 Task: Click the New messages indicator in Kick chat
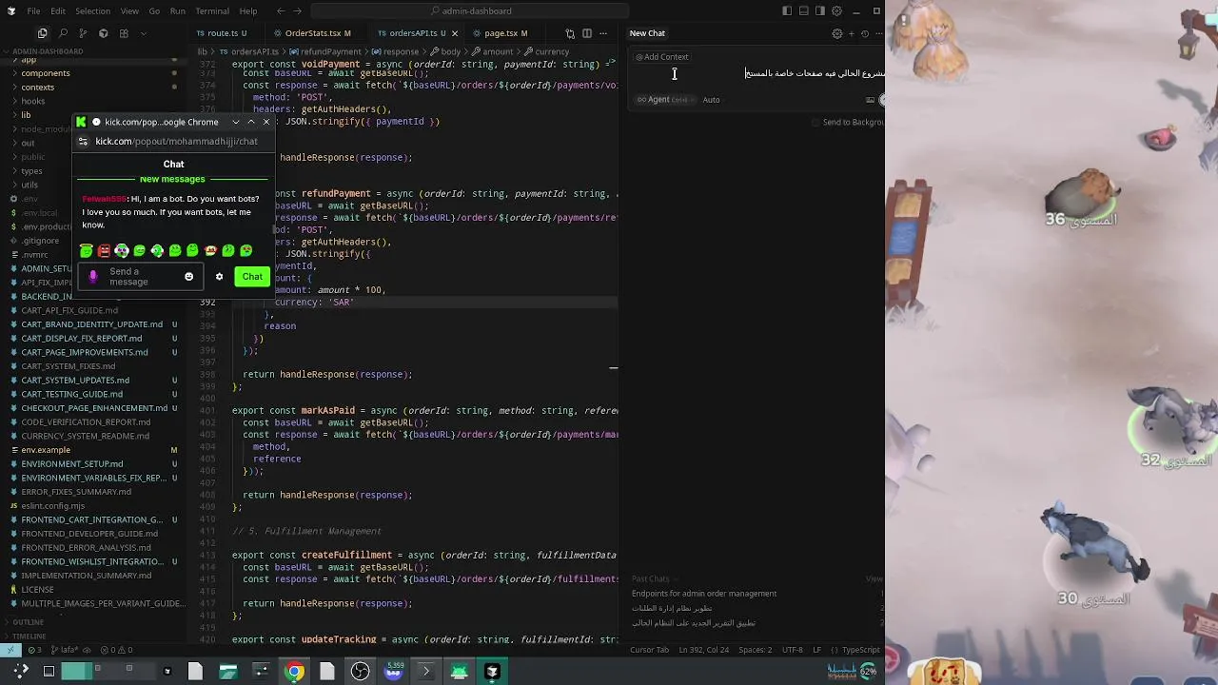point(172,179)
